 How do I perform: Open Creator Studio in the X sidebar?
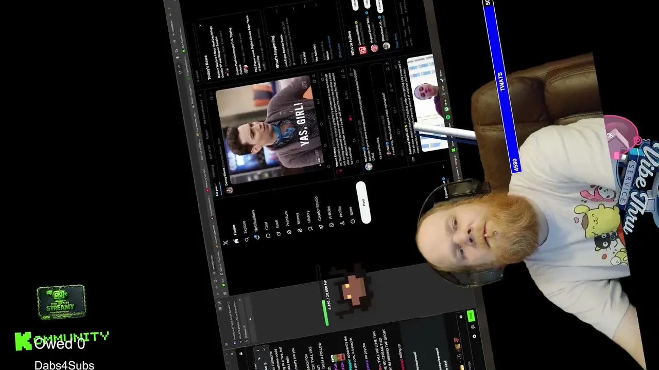point(318,213)
